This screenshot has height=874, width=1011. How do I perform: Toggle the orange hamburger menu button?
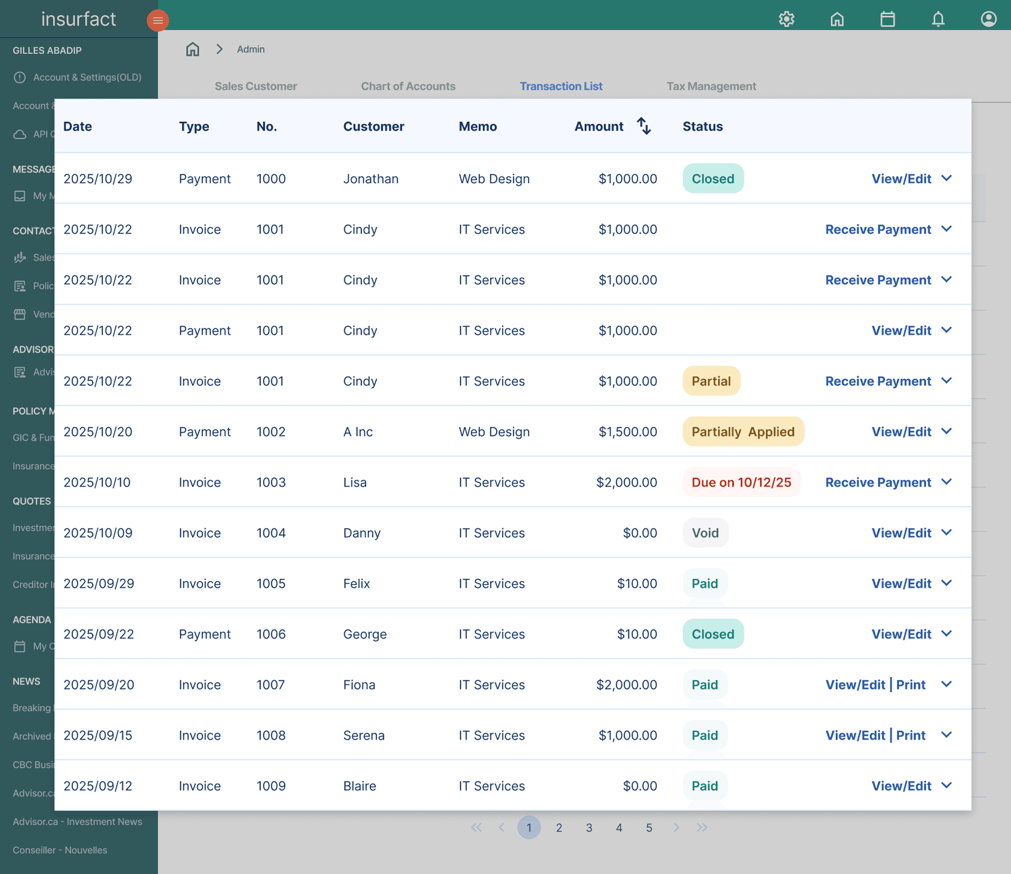click(157, 21)
